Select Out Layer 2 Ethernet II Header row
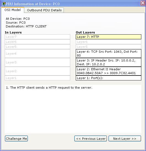Screen dimensions: 146x151 point(109,71)
